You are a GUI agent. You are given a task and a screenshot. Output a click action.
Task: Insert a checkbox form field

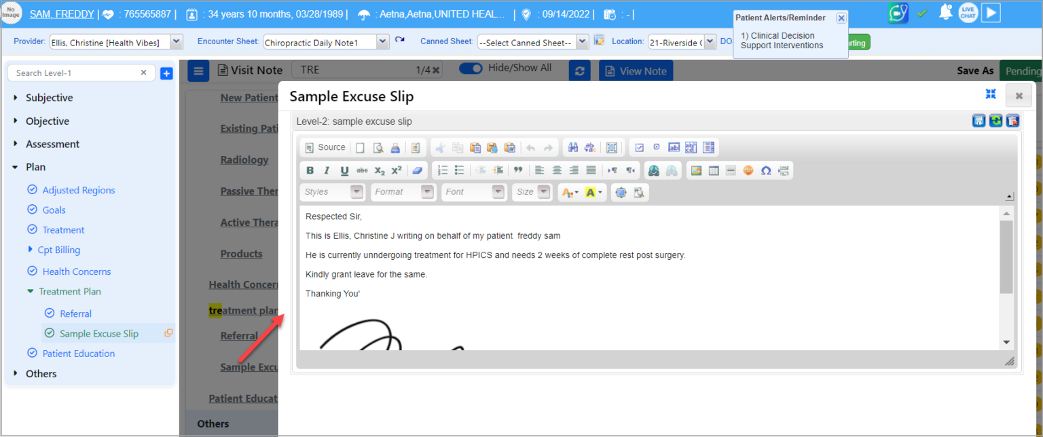639,147
